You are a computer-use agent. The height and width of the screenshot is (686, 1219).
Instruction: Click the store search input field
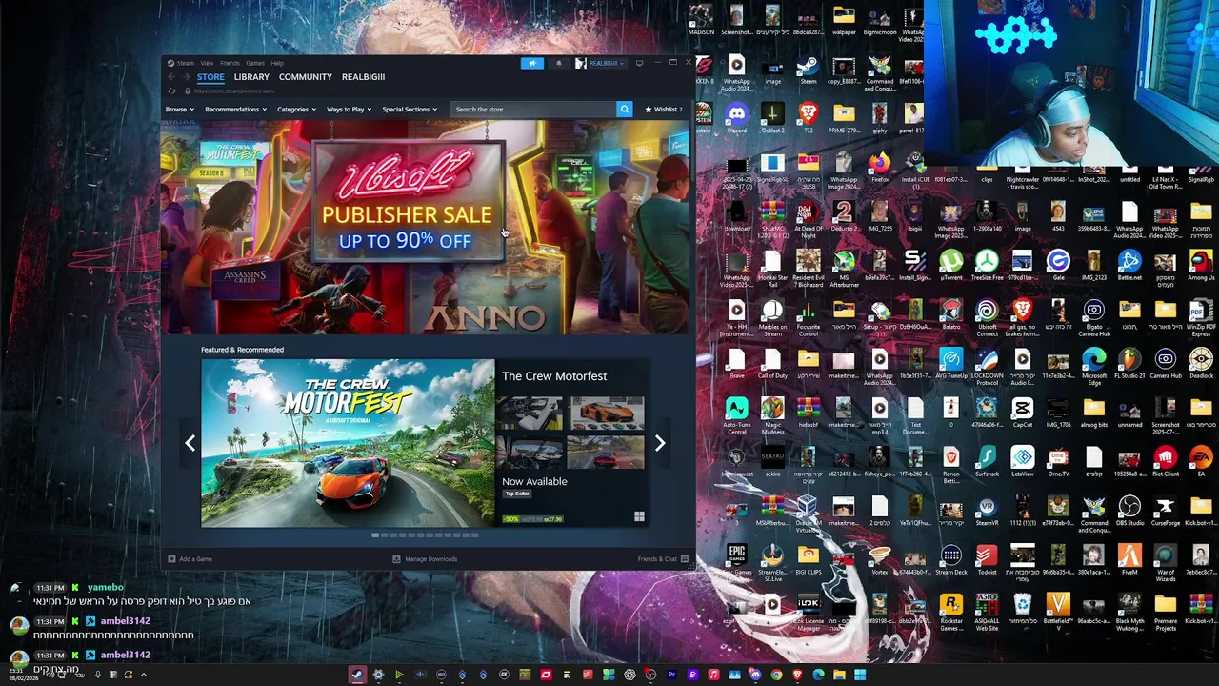tap(533, 110)
